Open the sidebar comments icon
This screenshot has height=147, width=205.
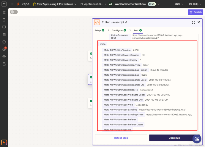coord(4,27)
